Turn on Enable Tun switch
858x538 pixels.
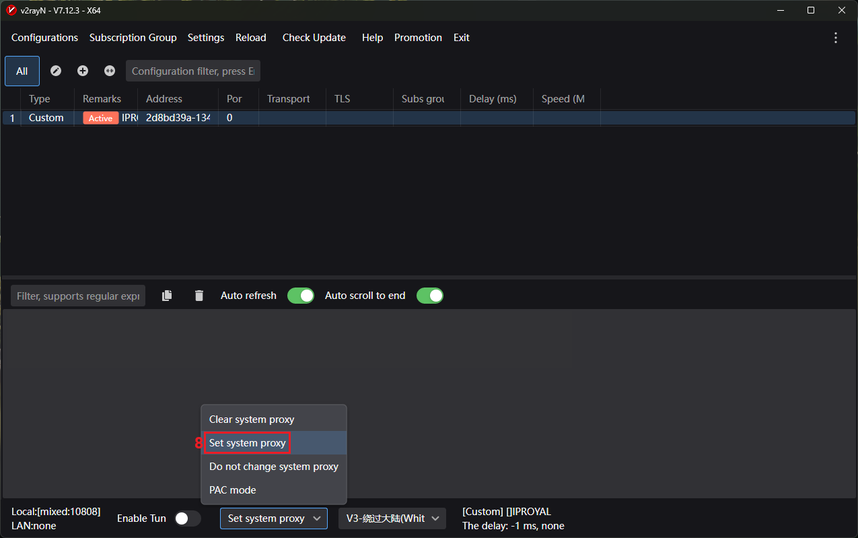tap(188, 518)
